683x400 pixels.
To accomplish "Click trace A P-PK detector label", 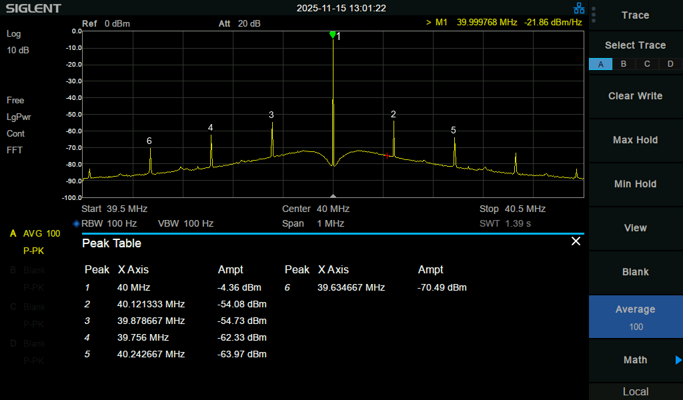I will click(33, 251).
